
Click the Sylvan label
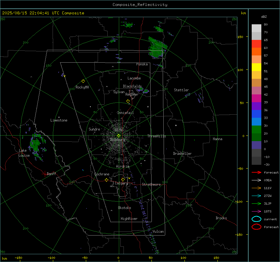click(119, 92)
